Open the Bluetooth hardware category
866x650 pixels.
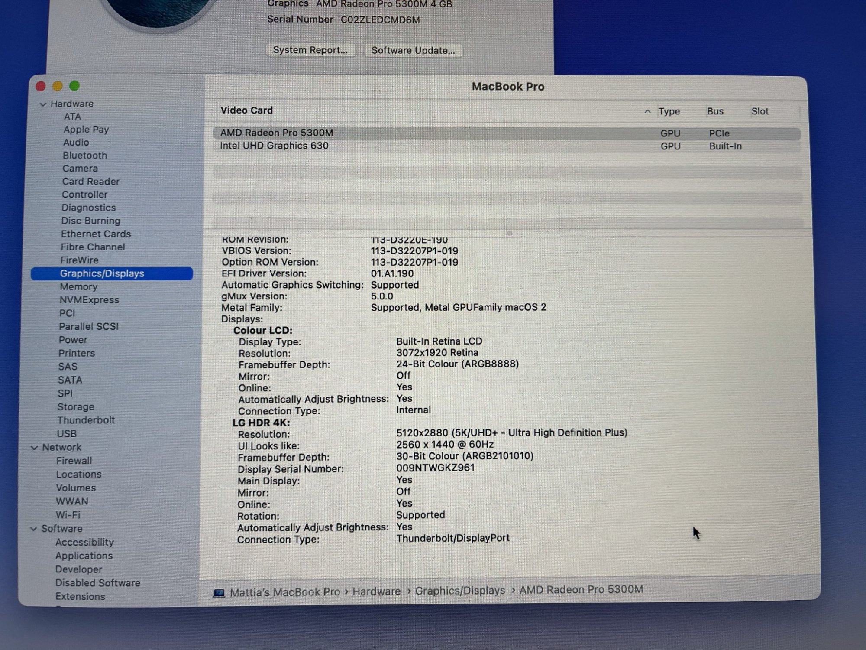click(x=85, y=155)
